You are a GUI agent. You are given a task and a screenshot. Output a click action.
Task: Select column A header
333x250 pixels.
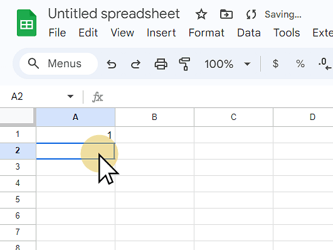pyautogui.click(x=76, y=117)
